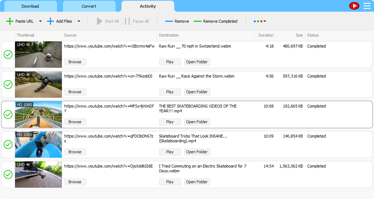Click the green plus Paste URL icon
The height and width of the screenshot is (199, 374).
click(x=10, y=21)
